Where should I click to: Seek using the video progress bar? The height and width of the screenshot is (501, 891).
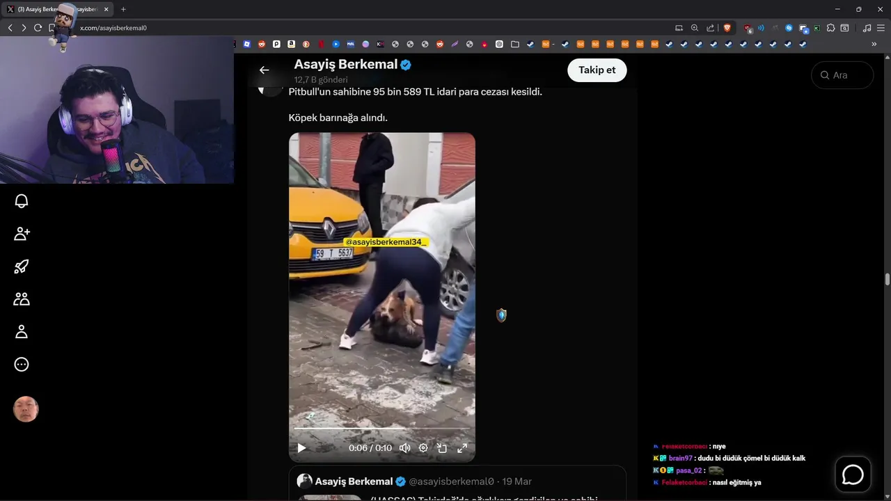pos(381,429)
